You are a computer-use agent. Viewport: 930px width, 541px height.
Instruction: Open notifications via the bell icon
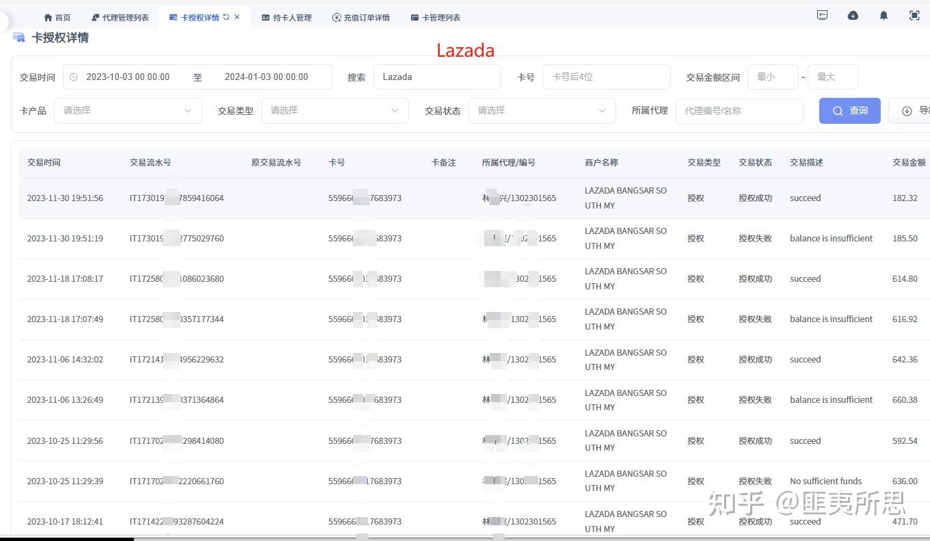tap(883, 15)
